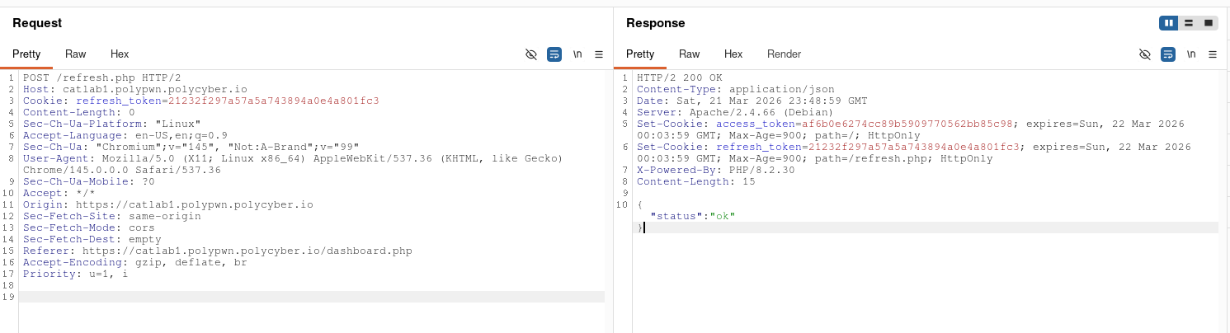The image size is (1230, 333).
Task: Click the Response panel title
Action: 656,23
